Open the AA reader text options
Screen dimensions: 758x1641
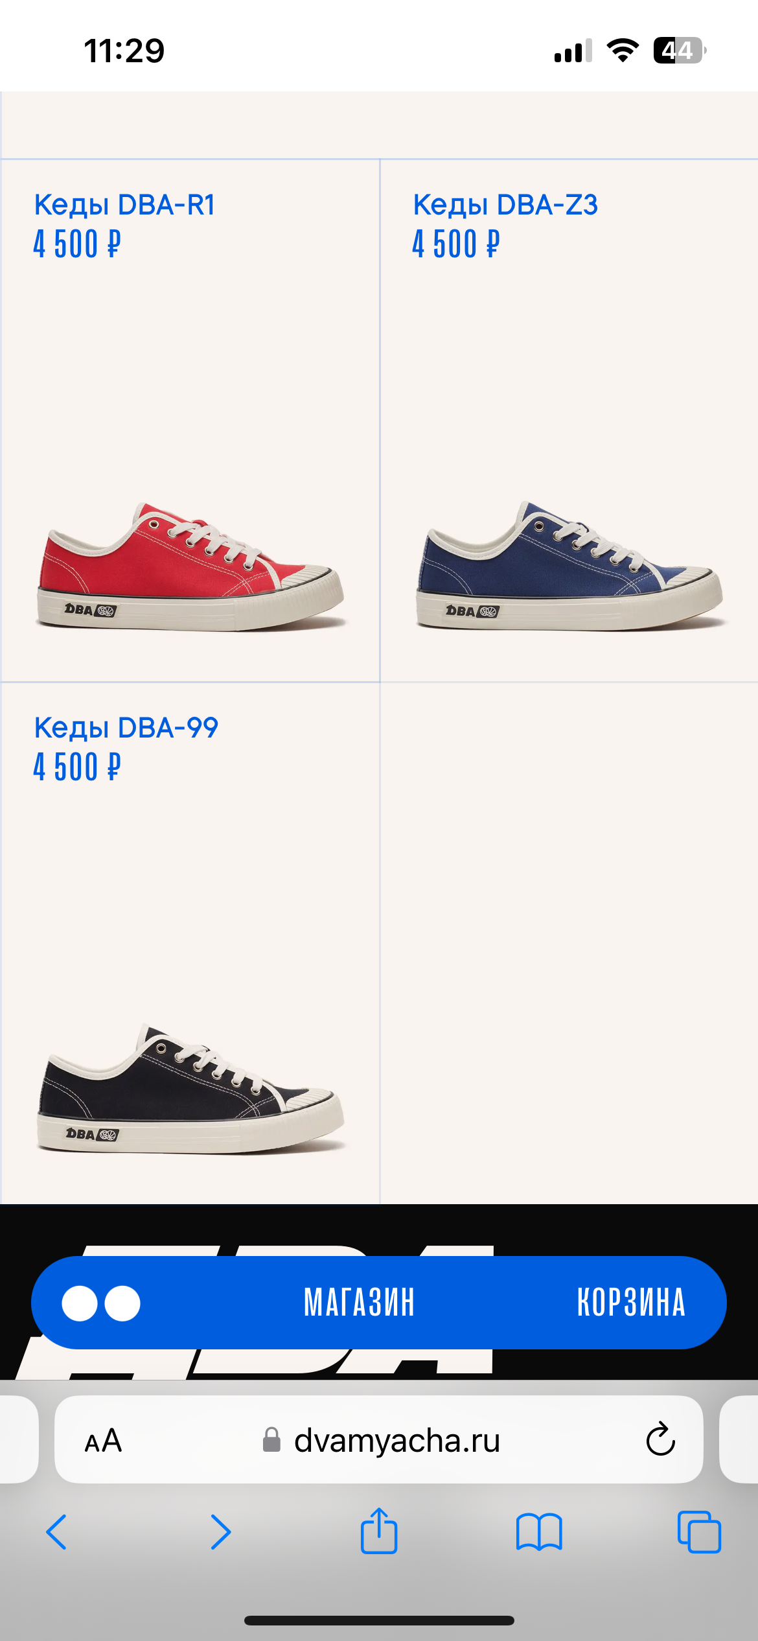pyautogui.click(x=103, y=1441)
